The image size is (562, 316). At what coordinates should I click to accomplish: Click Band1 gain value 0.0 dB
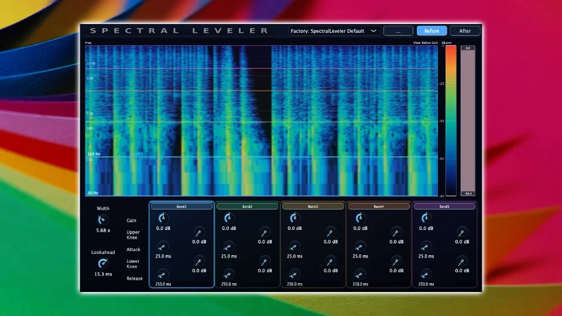(163, 228)
